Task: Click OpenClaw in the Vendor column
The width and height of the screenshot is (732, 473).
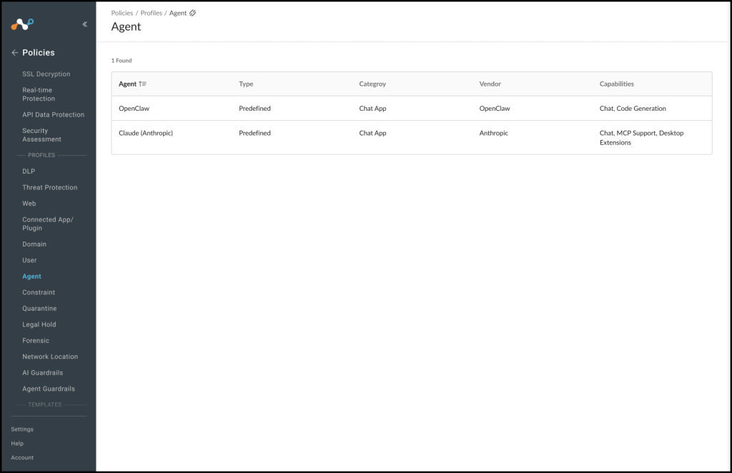Action: (495, 108)
